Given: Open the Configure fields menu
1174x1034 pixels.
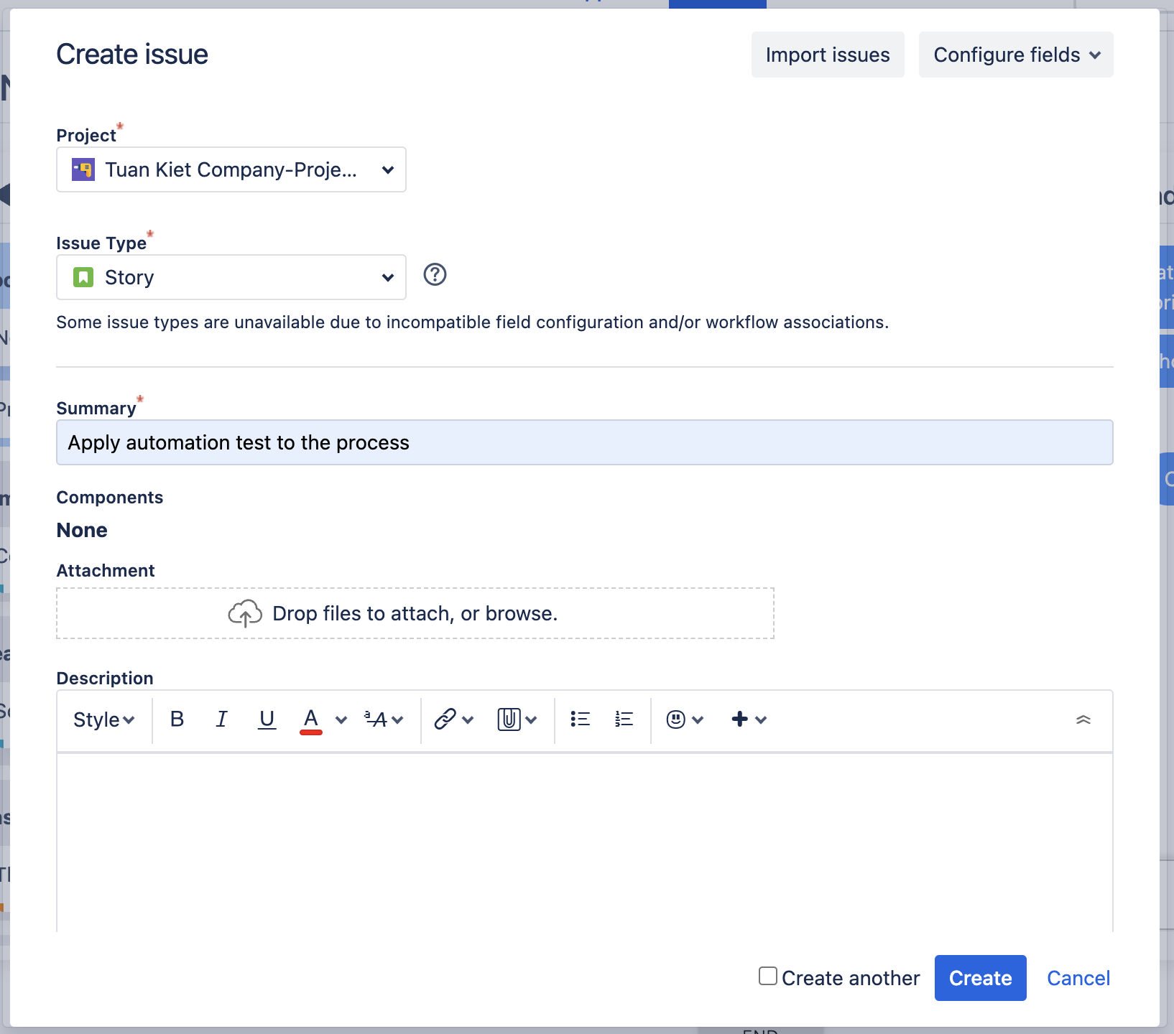Looking at the screenshot, I should (1015, 55).
